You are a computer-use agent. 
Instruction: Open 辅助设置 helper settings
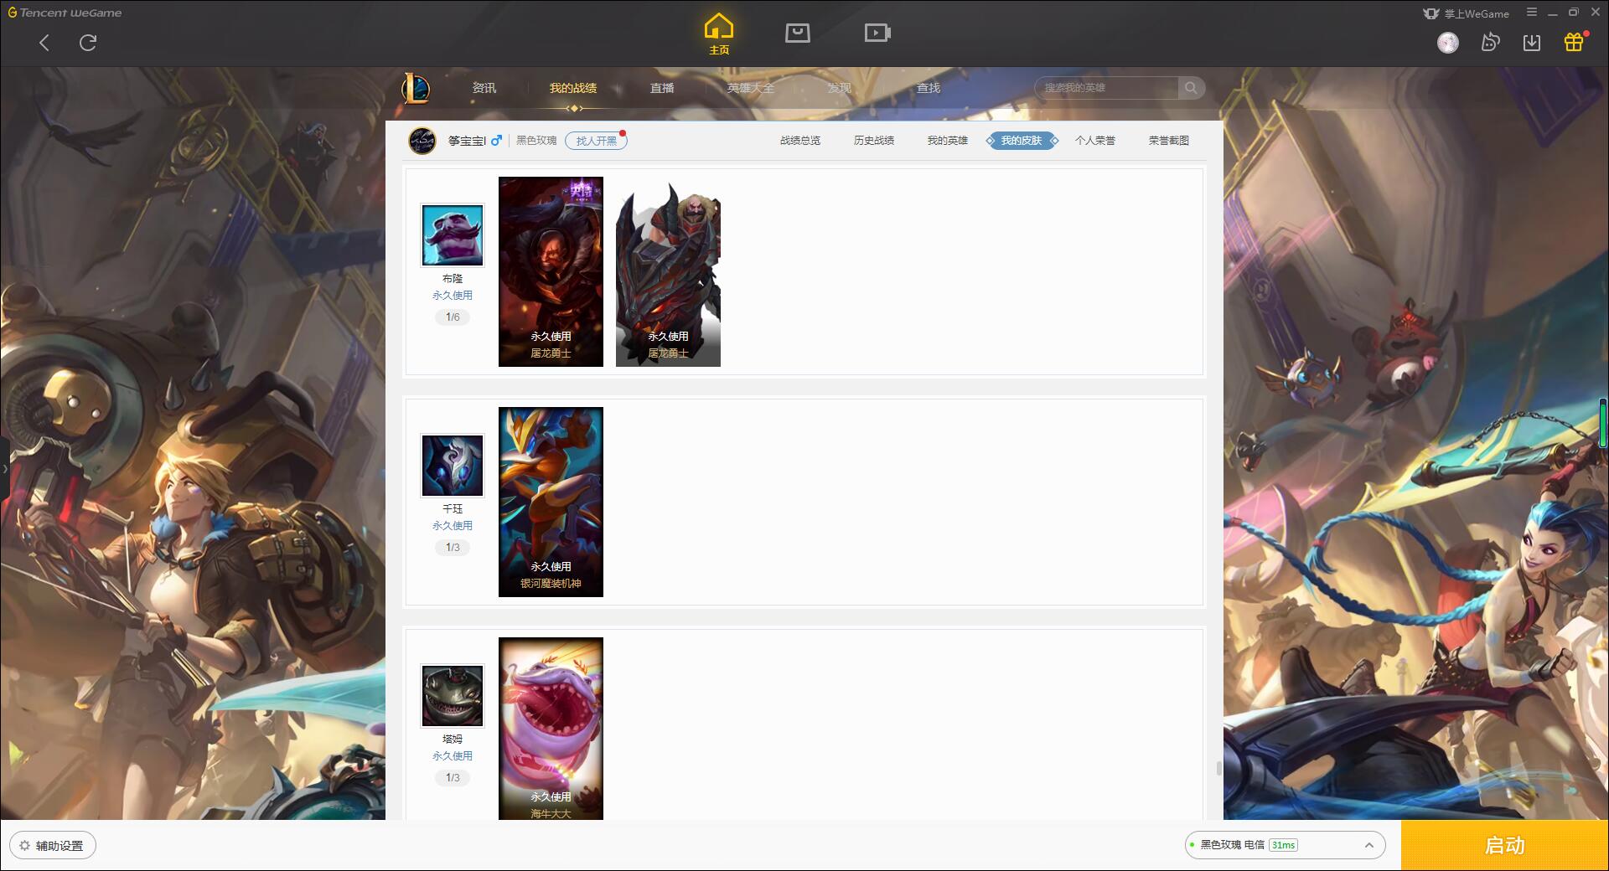click(53, 846)
